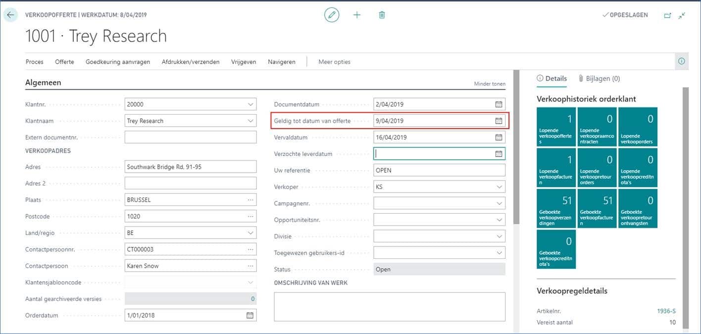The image size is (701, 334).
Task: Expand the Klantnaam dropdown
Action: point(250,121)
